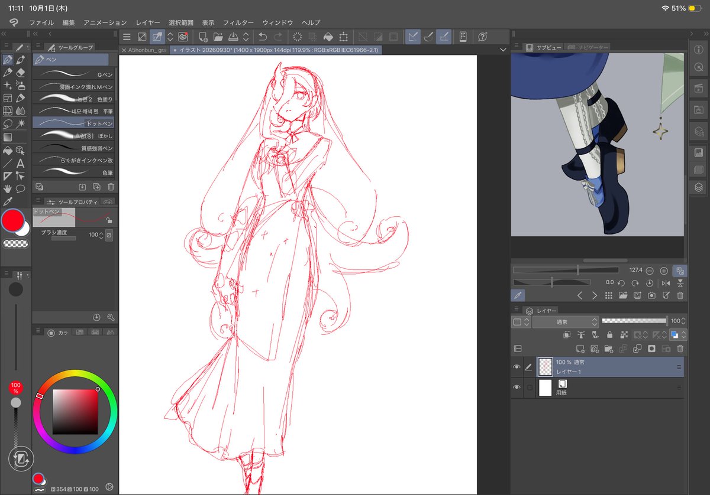
Task: Toggle transparent color swatch below main color
Action: (x=16, y=244)
